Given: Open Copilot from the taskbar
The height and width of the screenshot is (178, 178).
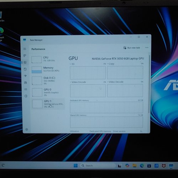Looking at the screenshot, I should tap(127, 166).
